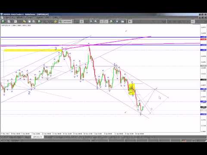Image resolution: width=207 pixels, height=155 pixels.
Task: Select the wave label 2 on chart
Action: tap(29, 93)
